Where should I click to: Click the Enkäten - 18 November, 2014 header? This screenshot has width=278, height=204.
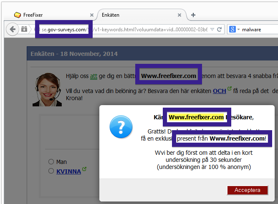pos(74,54)
